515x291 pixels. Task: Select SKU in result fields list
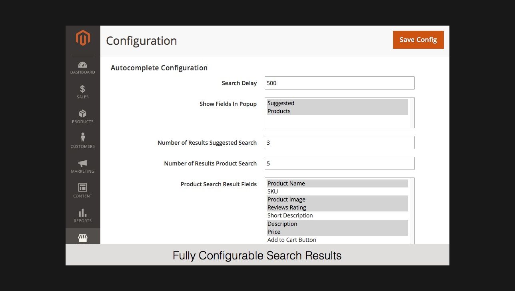click(273, 191)
